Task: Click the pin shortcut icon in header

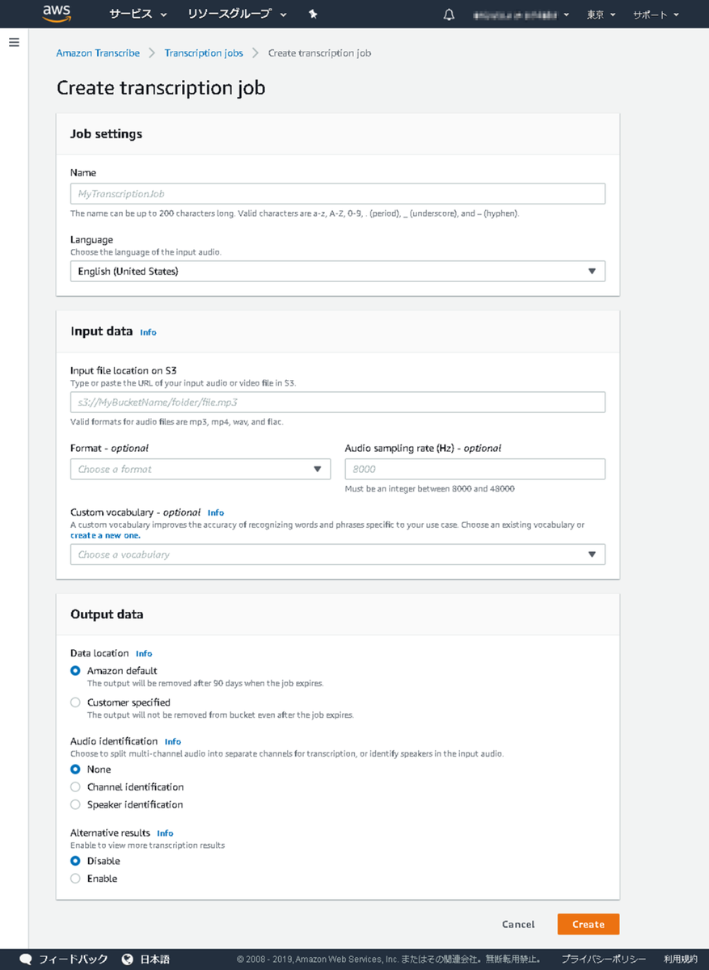Action: coord(313,15)
